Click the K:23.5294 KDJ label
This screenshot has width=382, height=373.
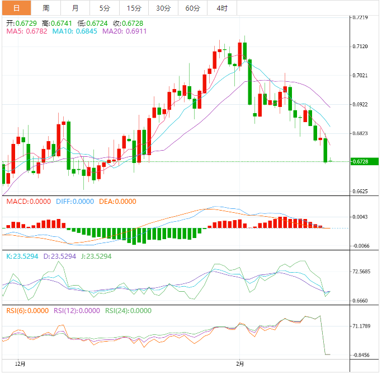23,256
